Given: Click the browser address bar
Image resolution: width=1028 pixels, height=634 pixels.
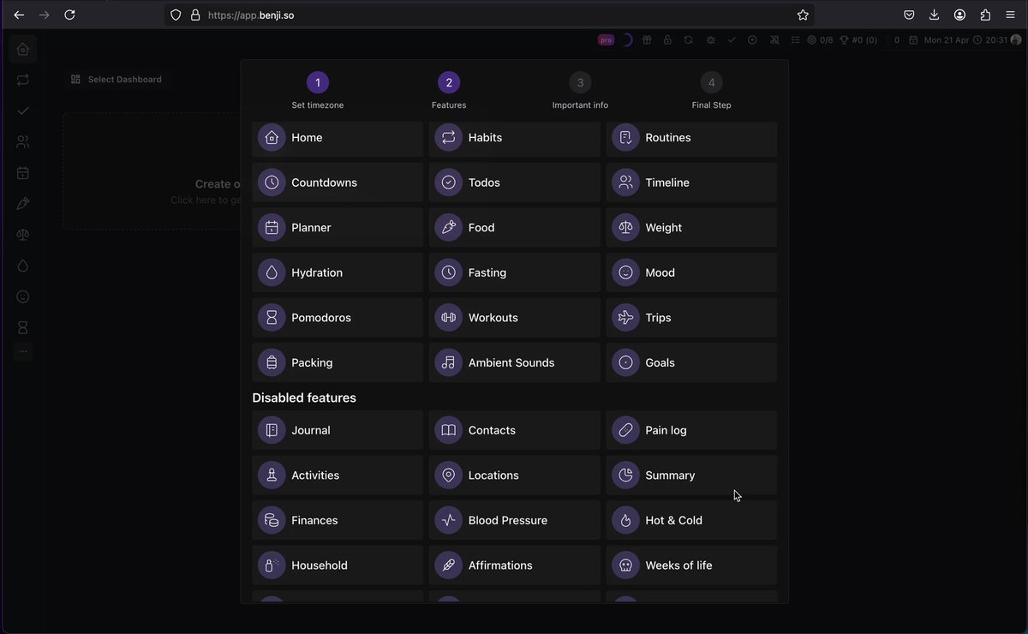Looking at the screenshot, I should pos(488,15).
